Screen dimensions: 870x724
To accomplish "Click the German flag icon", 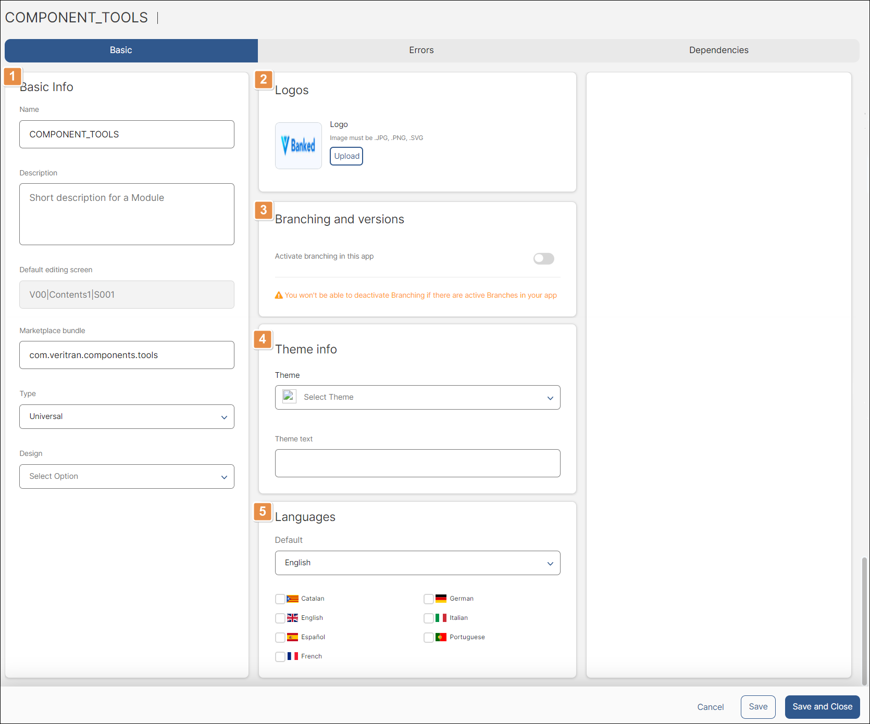I will click(x=441, y=599).
